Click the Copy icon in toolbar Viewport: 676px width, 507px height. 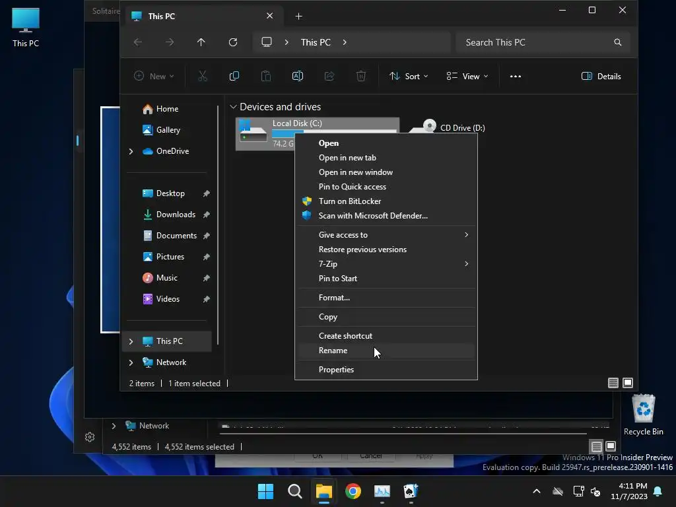click(x=234, y=77)
